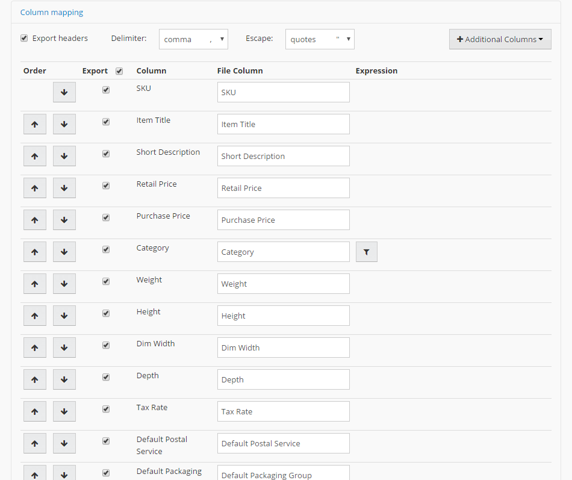The height and width of the screenshot is (480, 572).
Task: Open the Escape quotes dropdown
Action: point(319,39)
